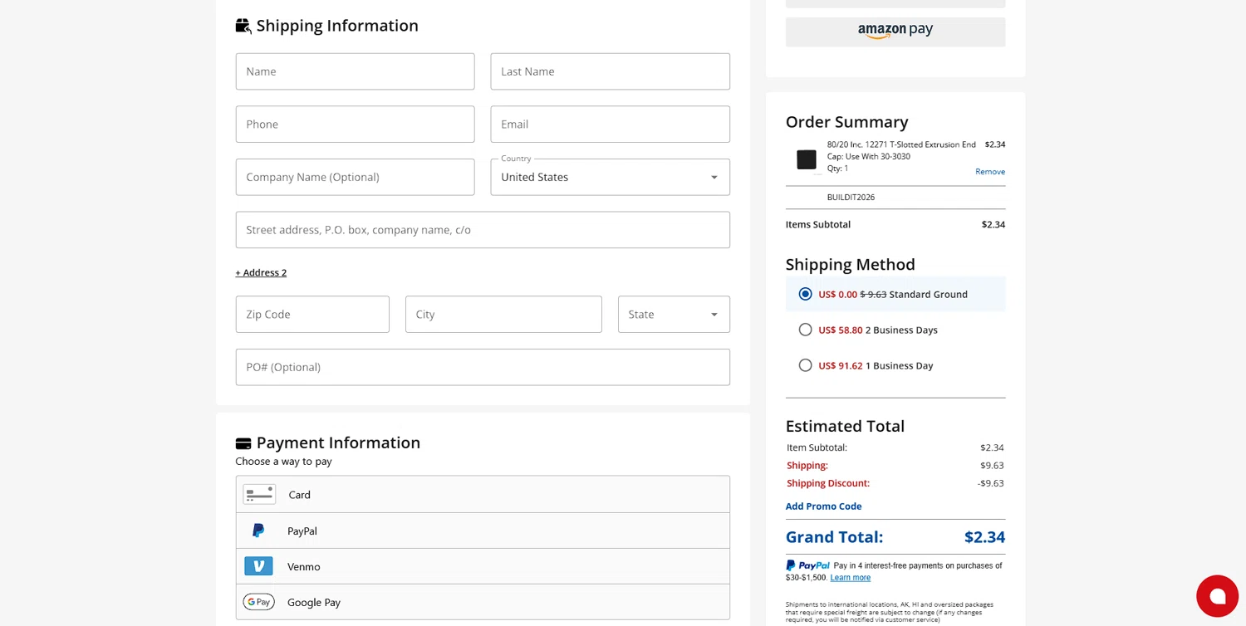This screenshot has height=626, width=1246.
Task: Choose Venmo as payment method
Action: click(483, 566)
